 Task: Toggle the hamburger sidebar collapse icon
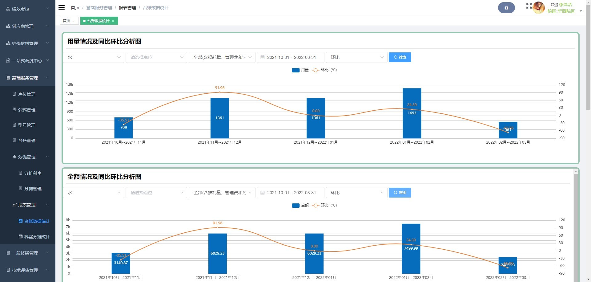coord(62,7)
